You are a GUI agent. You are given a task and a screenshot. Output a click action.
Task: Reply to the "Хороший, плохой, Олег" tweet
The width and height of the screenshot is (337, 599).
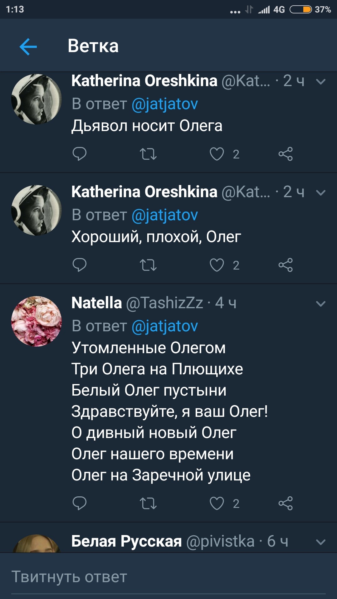(x=79, y=265)
